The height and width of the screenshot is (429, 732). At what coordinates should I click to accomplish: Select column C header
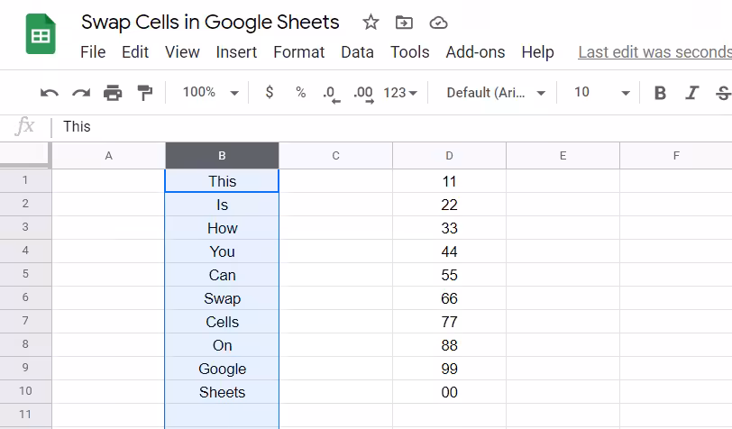click(x=335, y=155)
